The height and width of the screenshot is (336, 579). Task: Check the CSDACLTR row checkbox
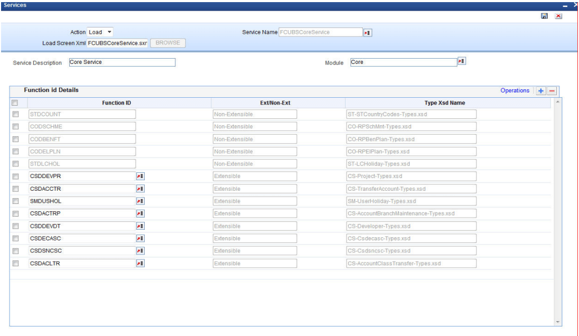(x=15, y=263)
